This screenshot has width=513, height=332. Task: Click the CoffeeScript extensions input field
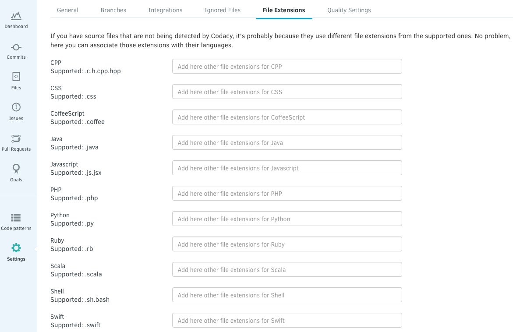tap(287, 117)
